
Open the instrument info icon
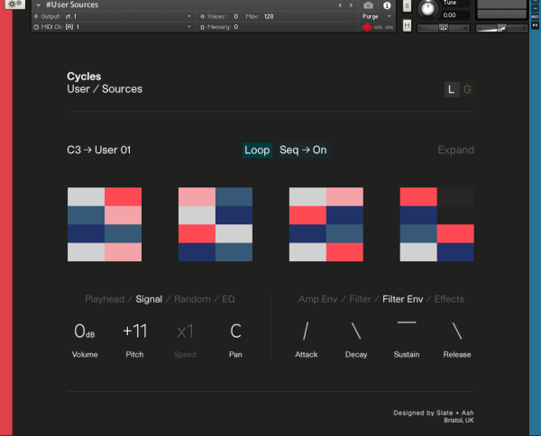[389, 5]
